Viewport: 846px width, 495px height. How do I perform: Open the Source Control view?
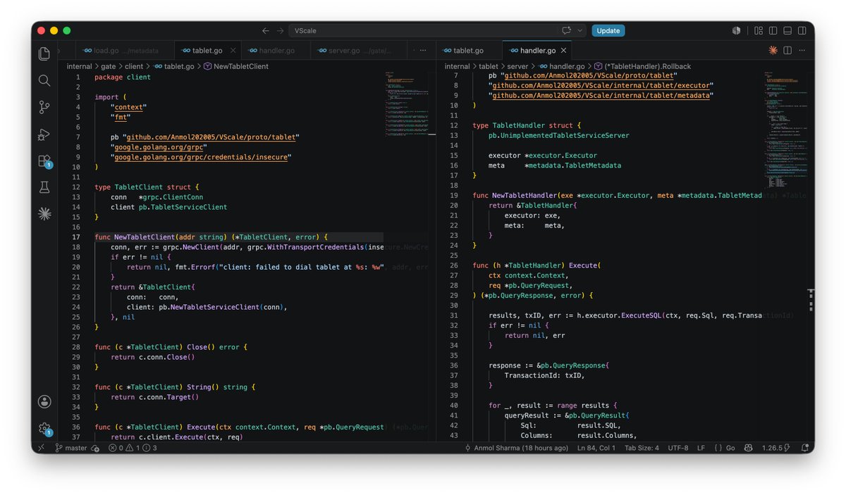44,107
